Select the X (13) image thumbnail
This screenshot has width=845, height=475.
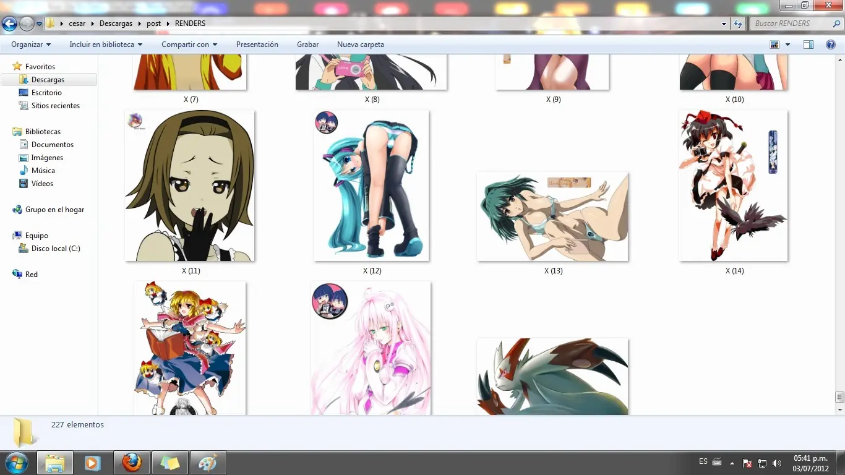pyautogui.click(x=552, y=216)
